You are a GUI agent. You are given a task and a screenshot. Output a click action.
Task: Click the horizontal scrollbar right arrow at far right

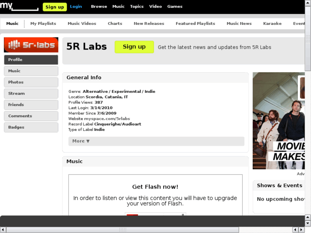coord(302,230)
